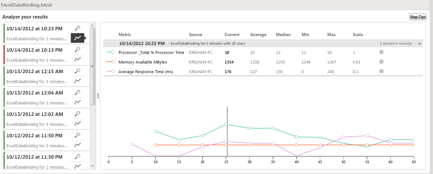Click the Average column header
Viewport: 433px width, 174px height.
pyautogui.click(x=258, y=34)
